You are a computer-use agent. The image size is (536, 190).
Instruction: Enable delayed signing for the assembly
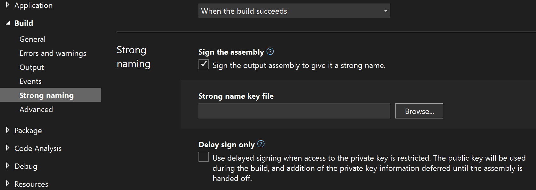coord(204,157)
